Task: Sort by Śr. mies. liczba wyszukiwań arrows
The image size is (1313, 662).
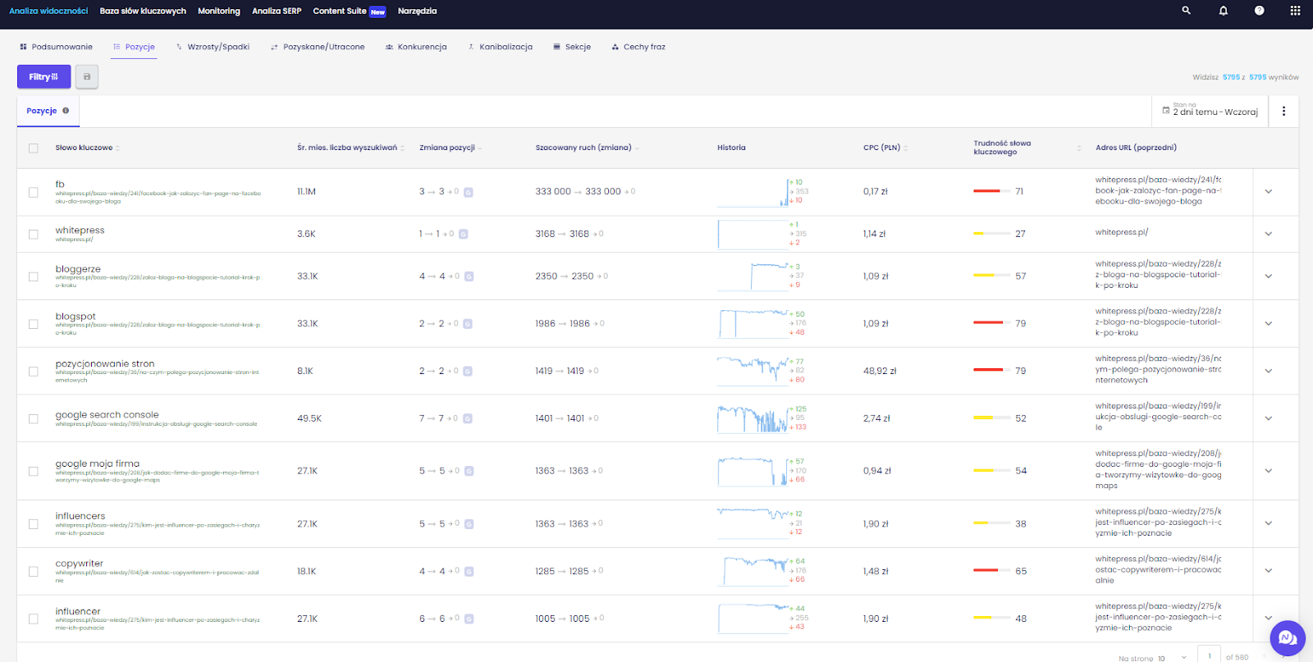Action: pyautogui.click(x=402, y=148)
